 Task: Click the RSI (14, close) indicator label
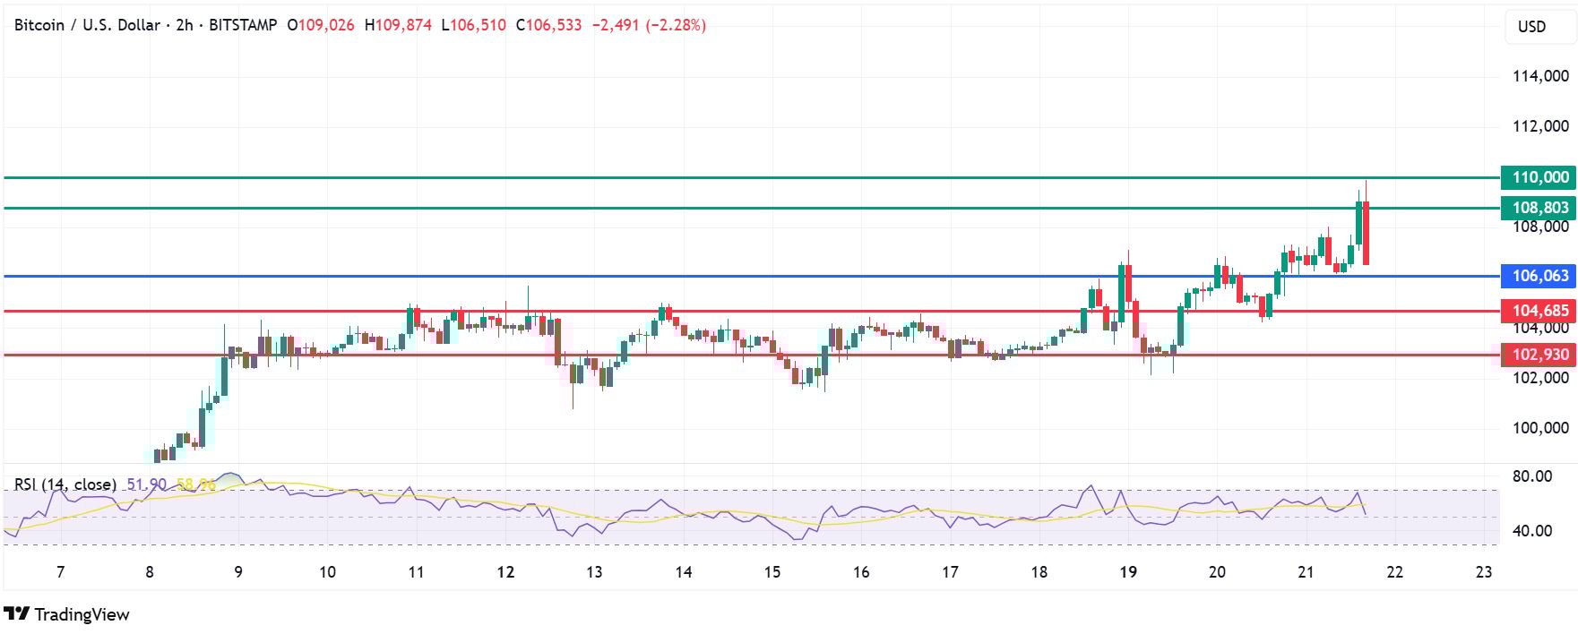coord(65,484)
